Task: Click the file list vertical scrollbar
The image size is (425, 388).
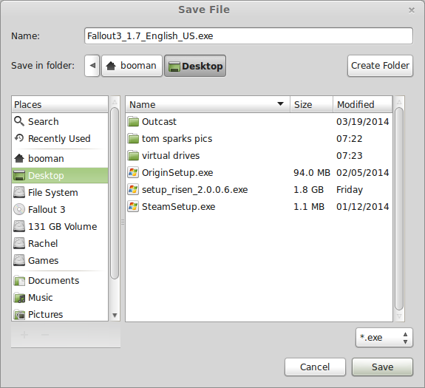Action: coord(399,208)
